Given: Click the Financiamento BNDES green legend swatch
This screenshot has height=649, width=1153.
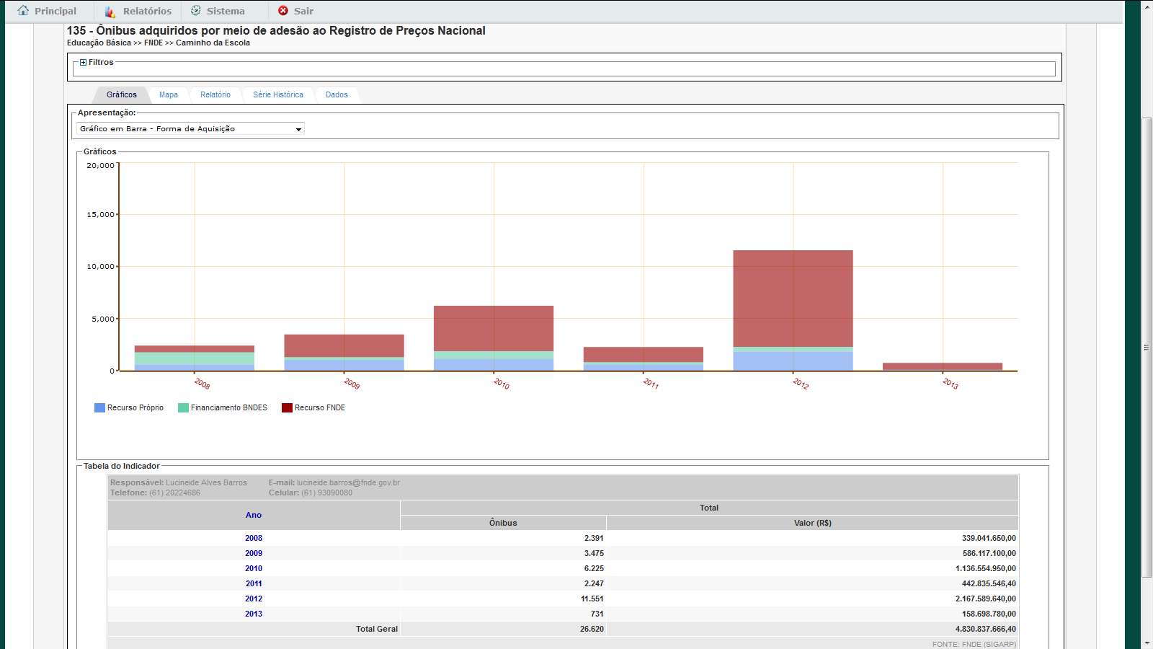Looking at the screenshot, I should point(183,407).
